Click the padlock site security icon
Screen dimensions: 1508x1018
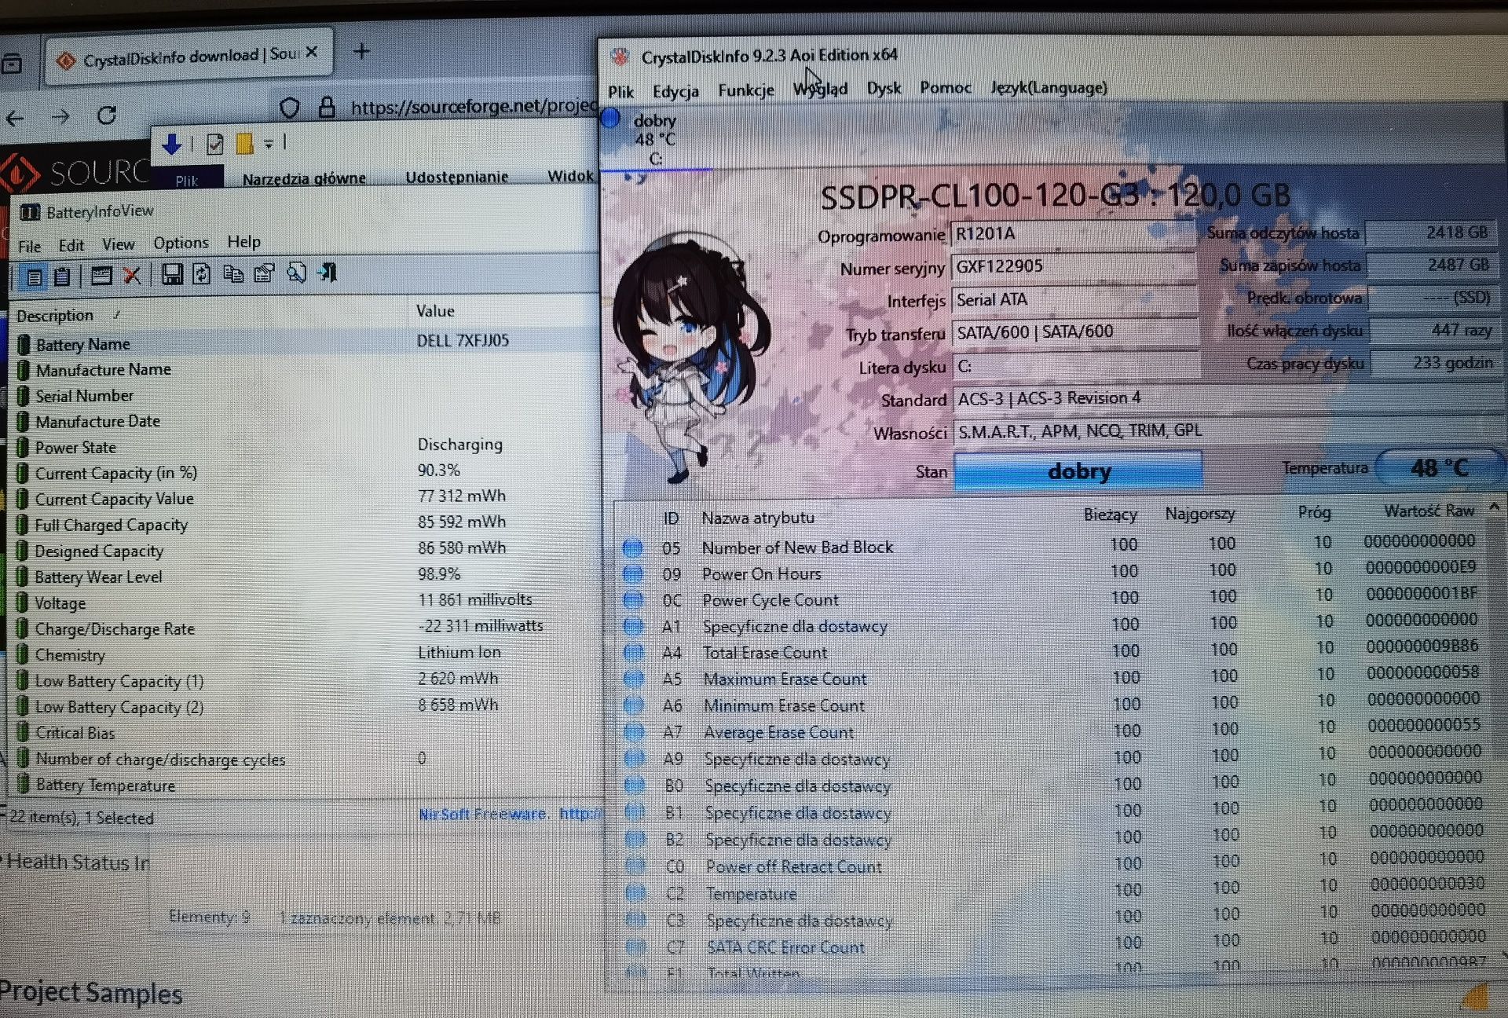coord(327,107)
